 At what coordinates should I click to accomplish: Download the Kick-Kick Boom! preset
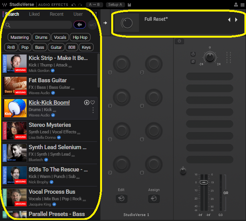[87, 103]
